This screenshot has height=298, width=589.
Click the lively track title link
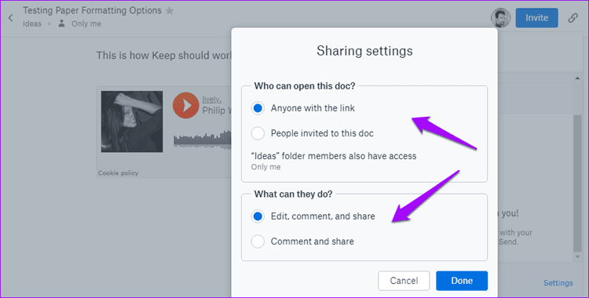211,100
